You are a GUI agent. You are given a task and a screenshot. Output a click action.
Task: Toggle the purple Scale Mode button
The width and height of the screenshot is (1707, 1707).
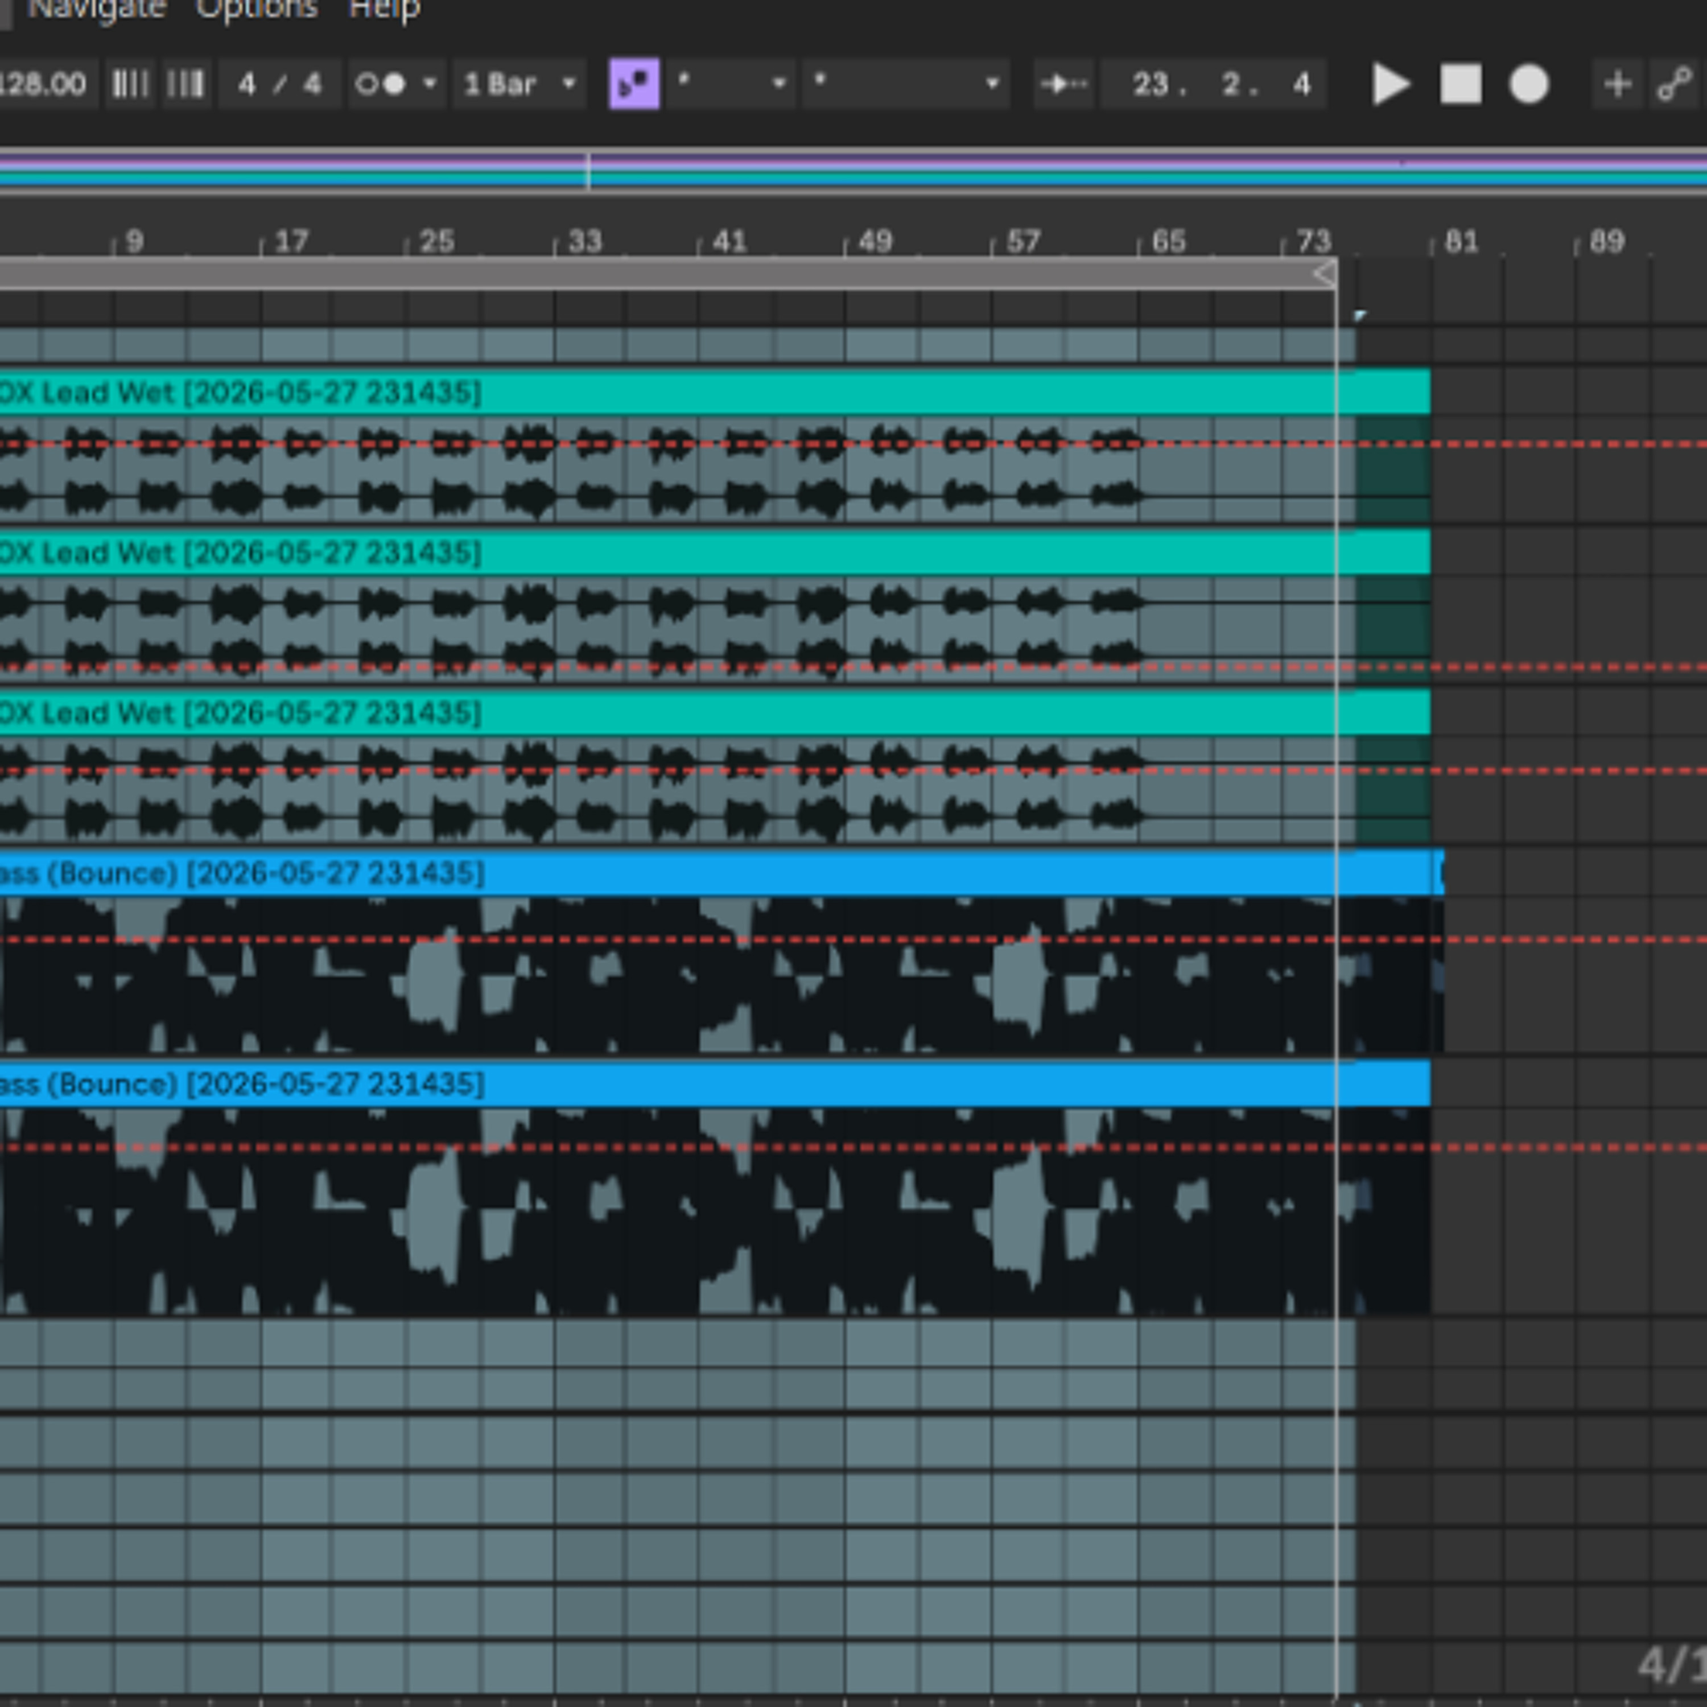[x=634, y=85]
